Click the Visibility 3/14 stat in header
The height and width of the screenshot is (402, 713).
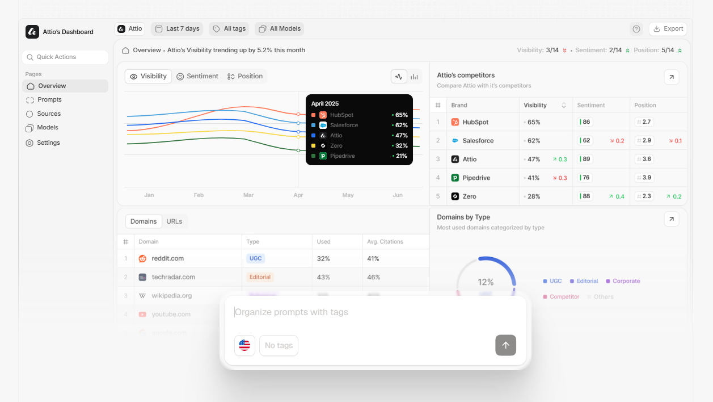click(542, 51)
